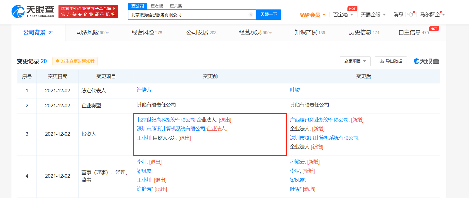Click the 天眼一下 search button
Image resolution: width=469 pixels, height=198 pixels.
click(x=268, y=14)
